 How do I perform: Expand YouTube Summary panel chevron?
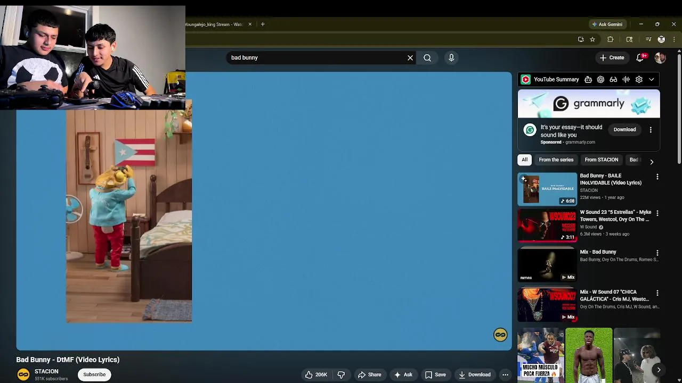click(652, 79)
